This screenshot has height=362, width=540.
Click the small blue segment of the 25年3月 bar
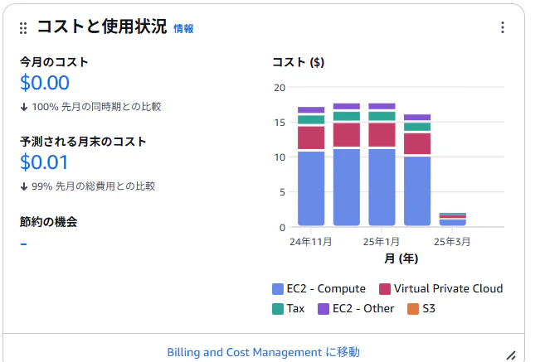click(453, 223)
